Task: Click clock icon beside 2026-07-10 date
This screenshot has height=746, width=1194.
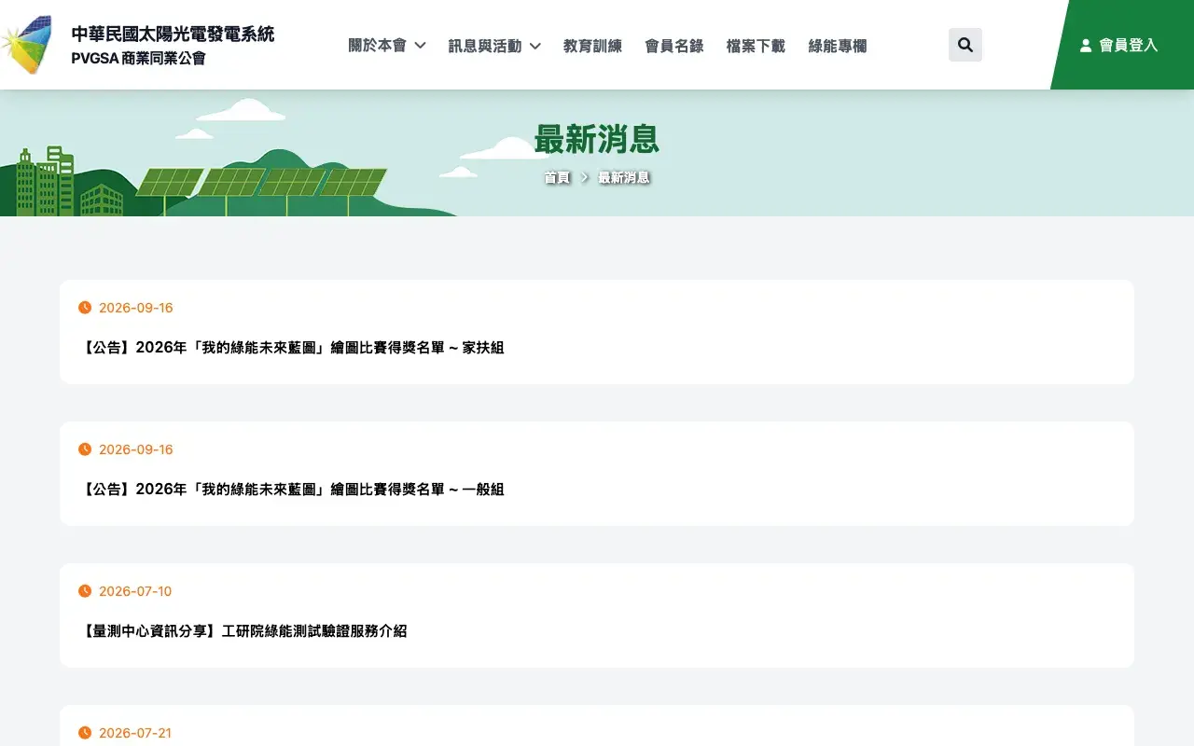Action: point(85,591)
